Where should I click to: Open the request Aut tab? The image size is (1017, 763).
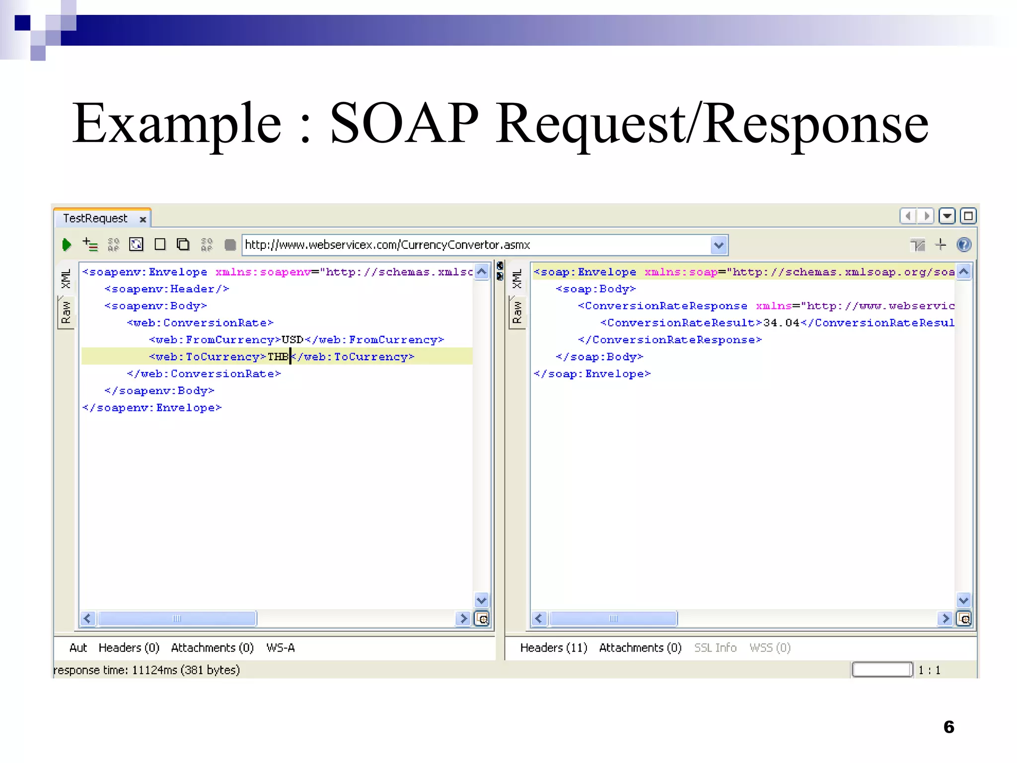(78, 648)
